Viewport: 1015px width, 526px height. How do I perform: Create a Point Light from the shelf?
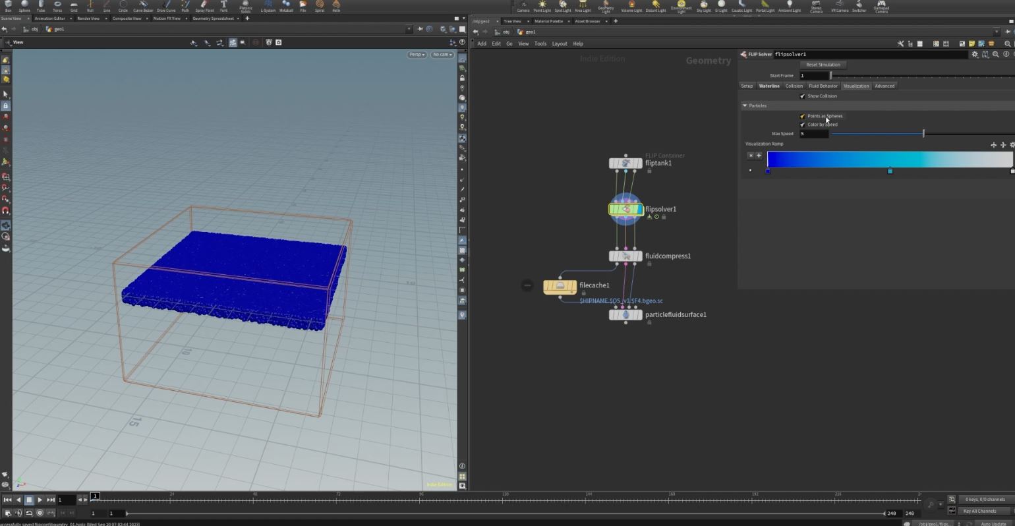click(542, 7)
